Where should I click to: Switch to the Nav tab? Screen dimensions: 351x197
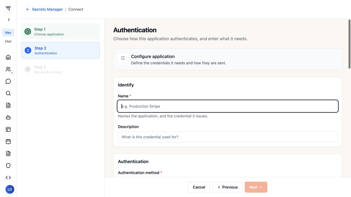click(8, 33)
